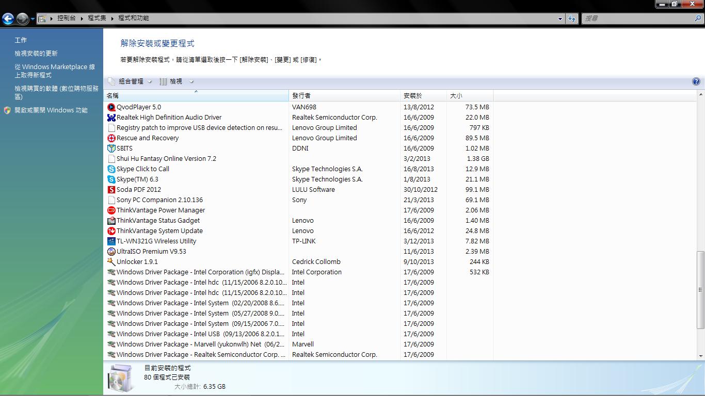The width and height of the screenshot is (705, 396).
Task: Click the TL-WN321G Wireless Utility icon
Action: click(x=111, y=241)
